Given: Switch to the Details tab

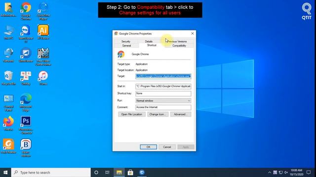Looking at the screenshot, I should click(x=149, y=41).
